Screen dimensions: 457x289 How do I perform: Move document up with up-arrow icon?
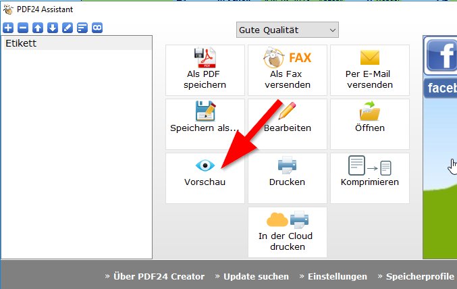click(x=38, y=28)
